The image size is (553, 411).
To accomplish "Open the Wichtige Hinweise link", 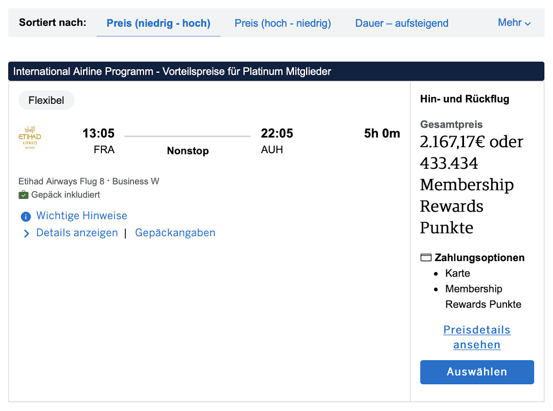I will [82, 216].
